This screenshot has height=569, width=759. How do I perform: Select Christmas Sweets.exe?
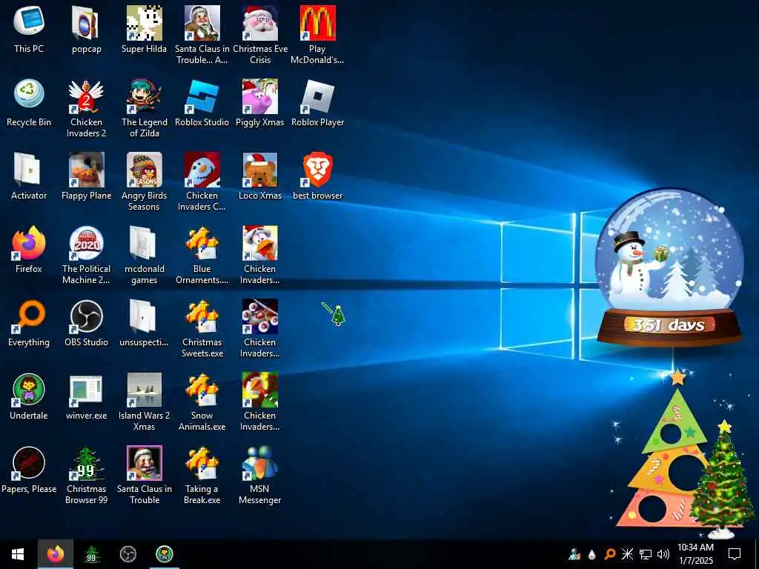coord(202,328)
